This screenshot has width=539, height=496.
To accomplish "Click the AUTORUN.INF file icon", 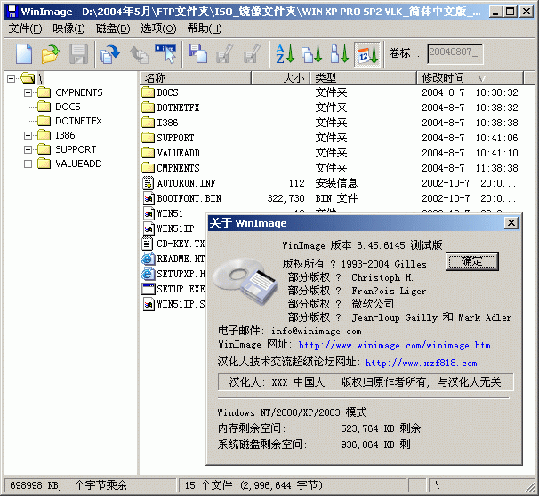I will 148,183.
